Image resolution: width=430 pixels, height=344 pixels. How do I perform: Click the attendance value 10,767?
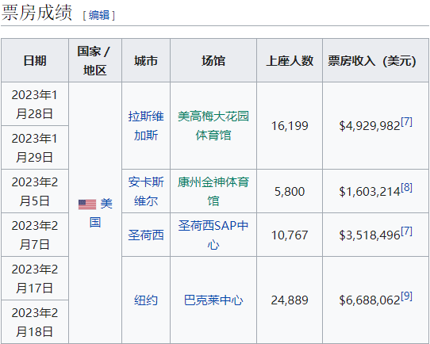pos(290,235)
